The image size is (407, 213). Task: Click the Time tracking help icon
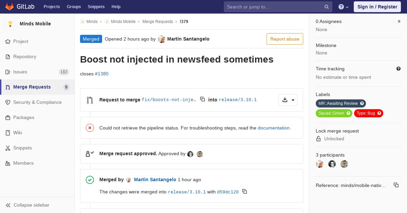click(x=399, y=69)
